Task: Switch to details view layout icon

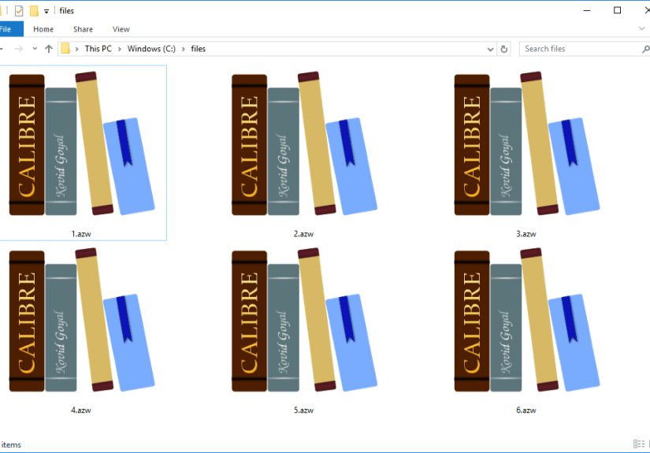Action: tap(639, 444)
